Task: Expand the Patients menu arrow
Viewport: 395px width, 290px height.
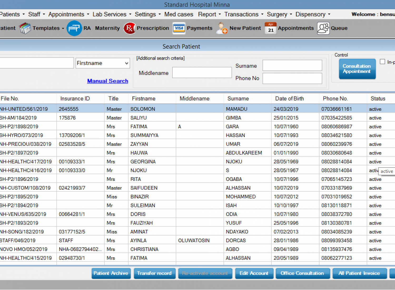Action: tap(24, 14)
